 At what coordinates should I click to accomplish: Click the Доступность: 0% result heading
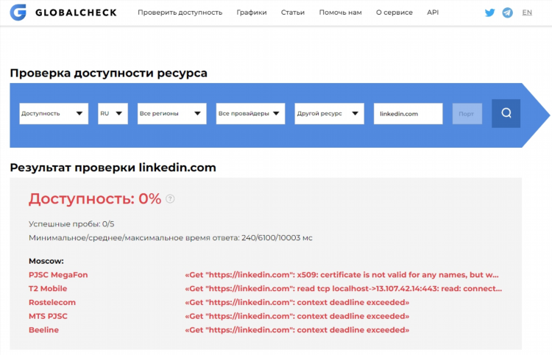pyautogui.click(x=95, y=199)
